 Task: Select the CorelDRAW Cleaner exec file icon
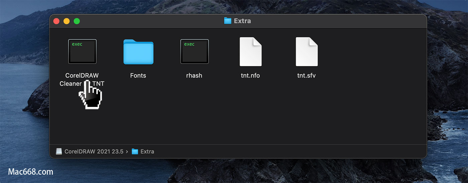pyautogui.click(x=82, y=52)
